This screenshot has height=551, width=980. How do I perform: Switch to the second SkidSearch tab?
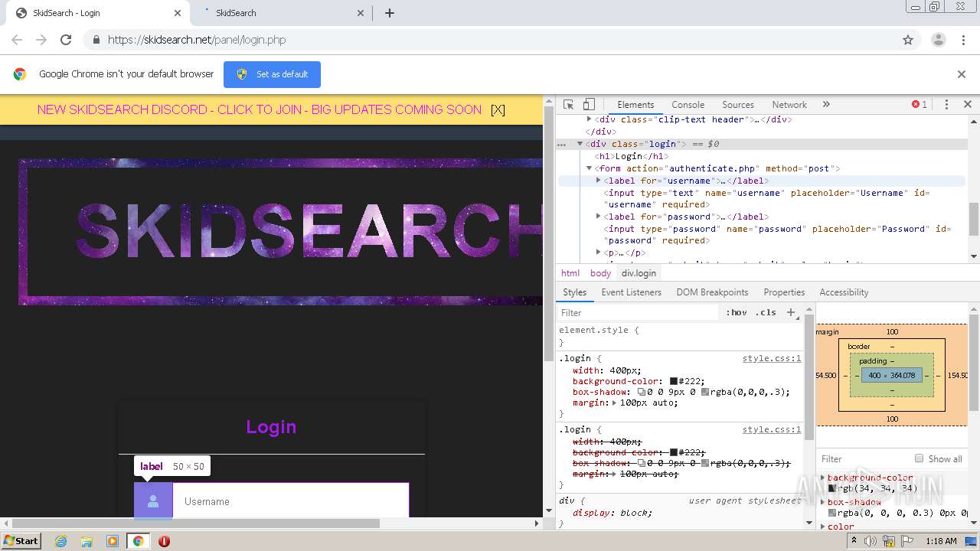279,13
